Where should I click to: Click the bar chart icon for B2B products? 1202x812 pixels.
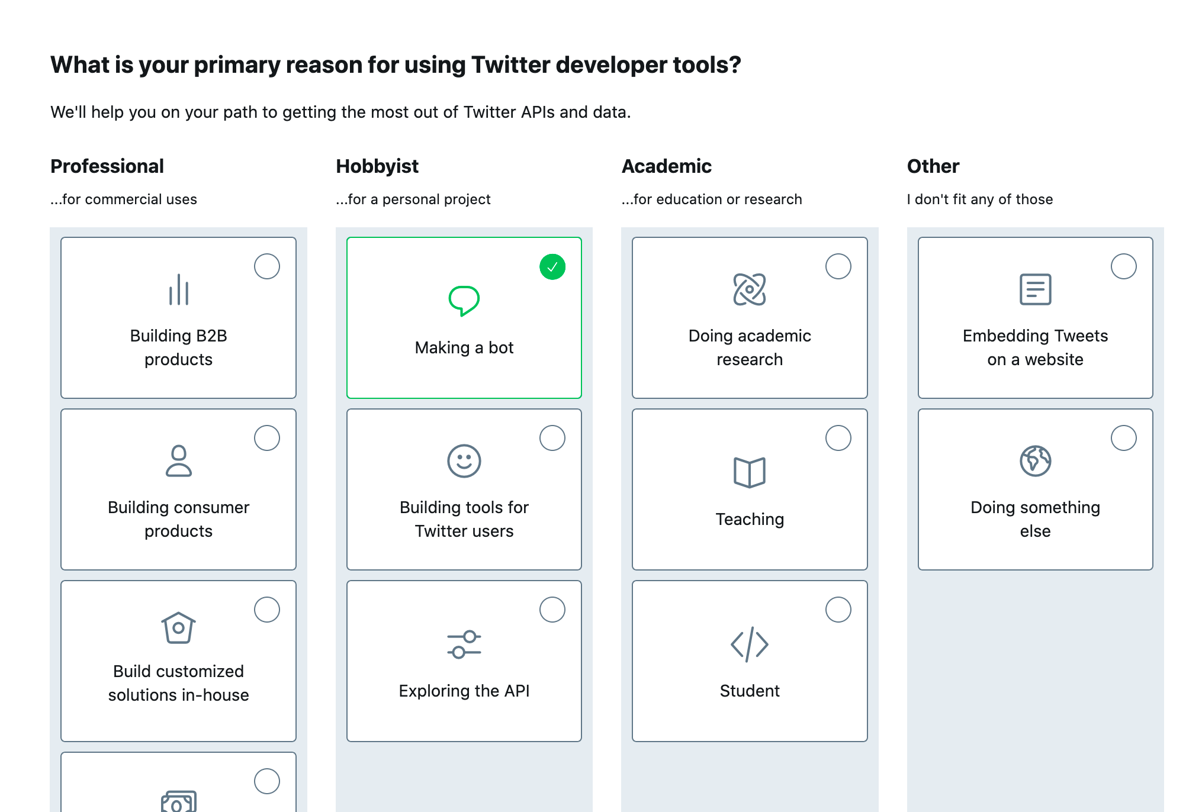(x=178, y=289)
